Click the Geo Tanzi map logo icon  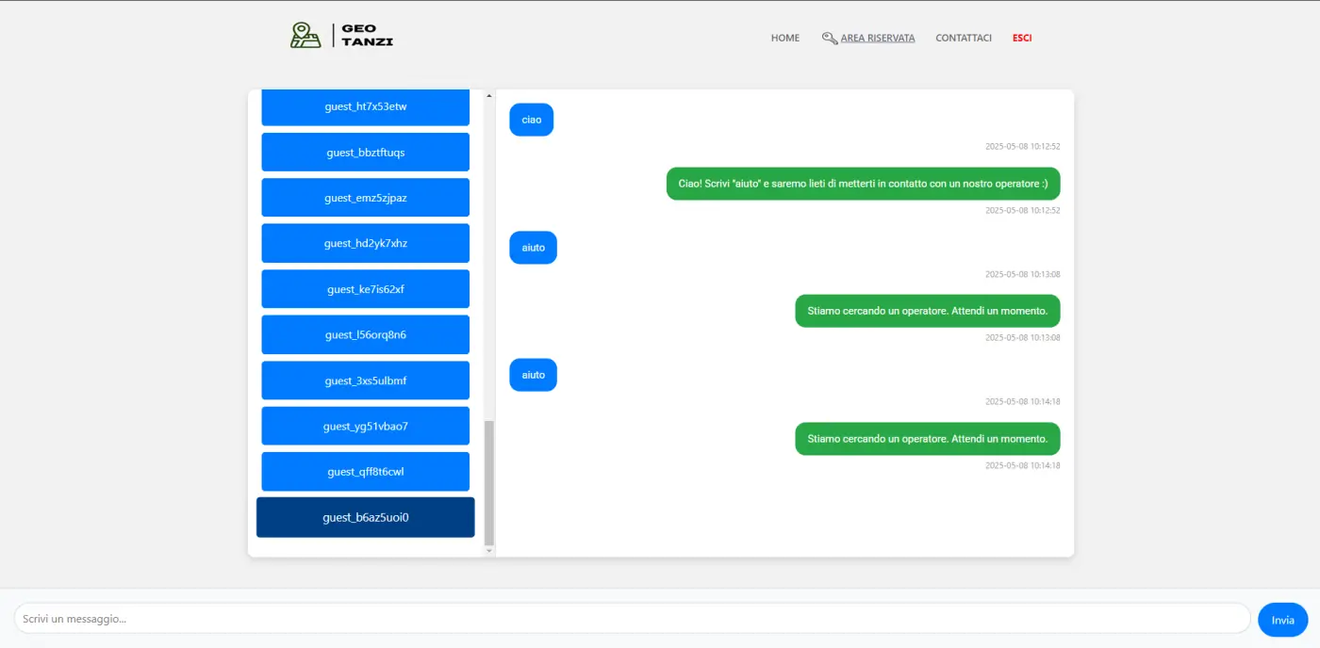pos(305,36)
